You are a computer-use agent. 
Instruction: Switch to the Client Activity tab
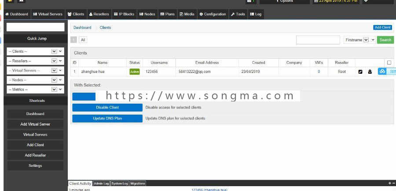click(x=80, y=184)
